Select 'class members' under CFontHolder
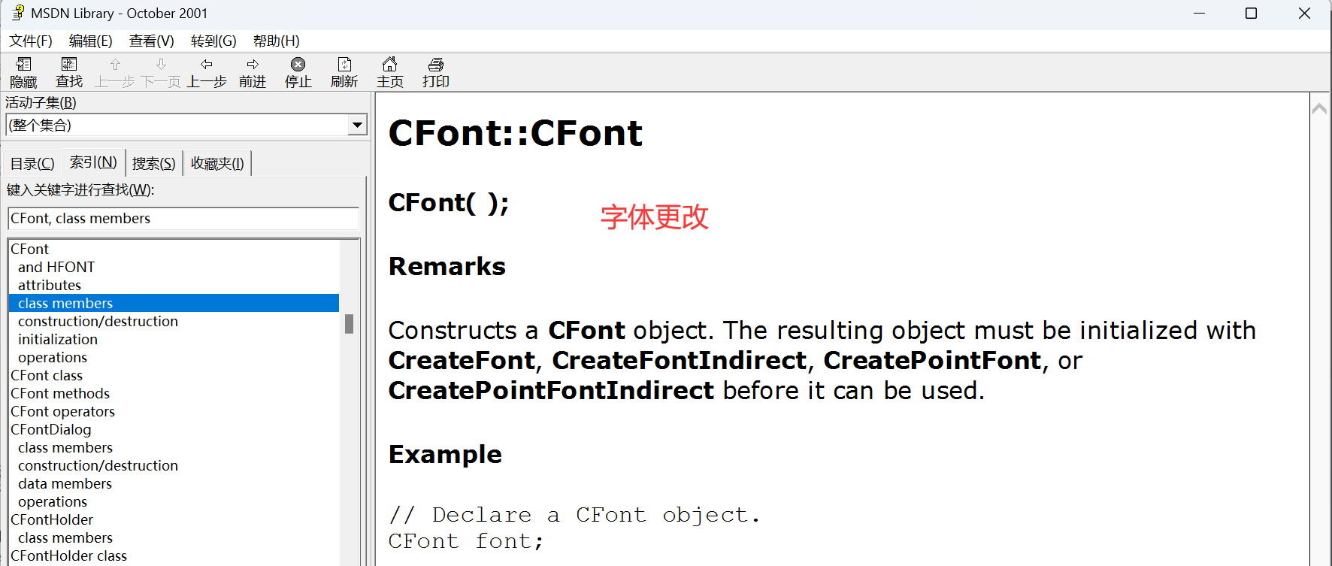The width and height of the screenshot is (1332, 566). pyautogui.click(x=65, y=537)
